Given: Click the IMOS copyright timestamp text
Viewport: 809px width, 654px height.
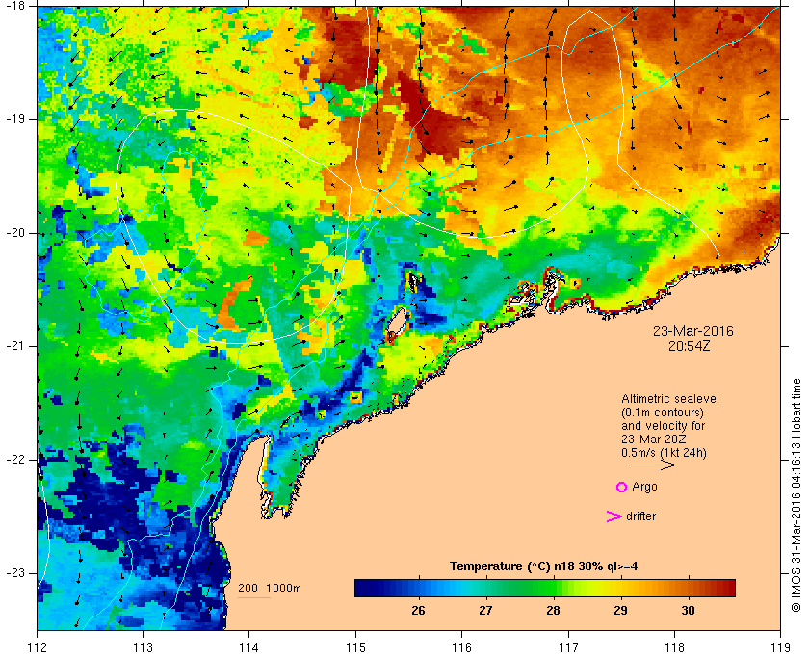Looking at the screenshot, I should click(796, 495).
